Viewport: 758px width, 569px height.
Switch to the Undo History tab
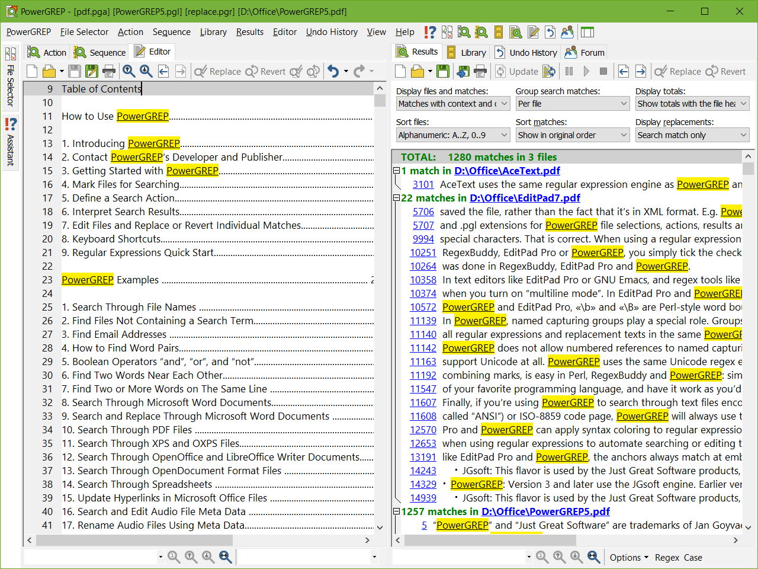click(x=526, y=52)
